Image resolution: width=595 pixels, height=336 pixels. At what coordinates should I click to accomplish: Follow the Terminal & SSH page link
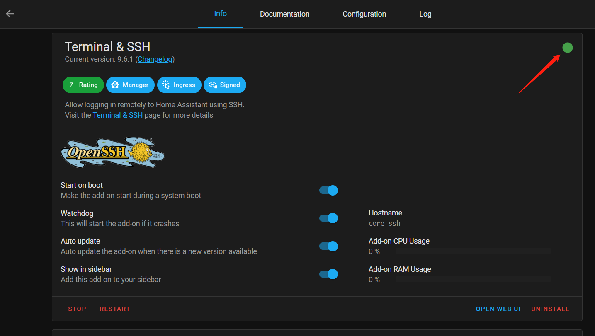click(118, 115)
